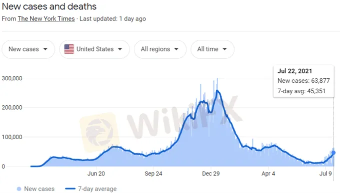Click the Dec 29 axis label
Viewport: 340px width, 193px height.
211,174
